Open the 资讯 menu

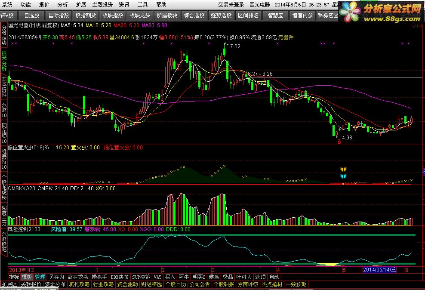124,5
